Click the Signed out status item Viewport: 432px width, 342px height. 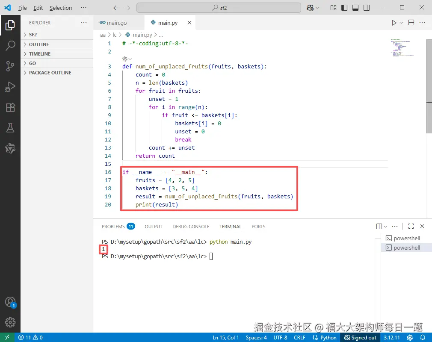click(x=361, y=337)
